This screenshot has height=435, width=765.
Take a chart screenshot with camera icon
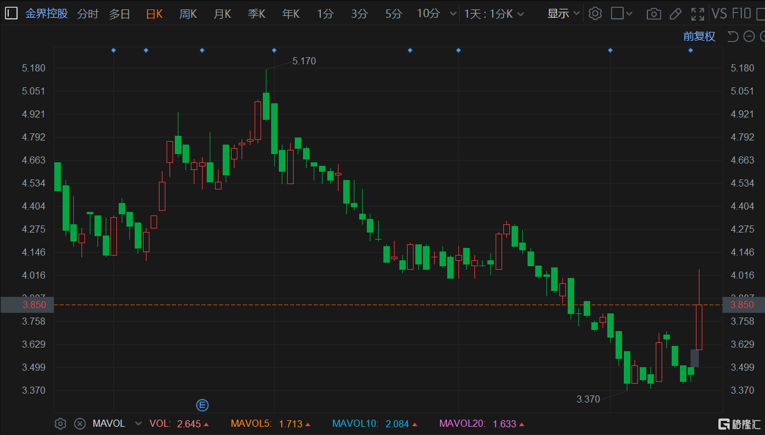(653, 14)
